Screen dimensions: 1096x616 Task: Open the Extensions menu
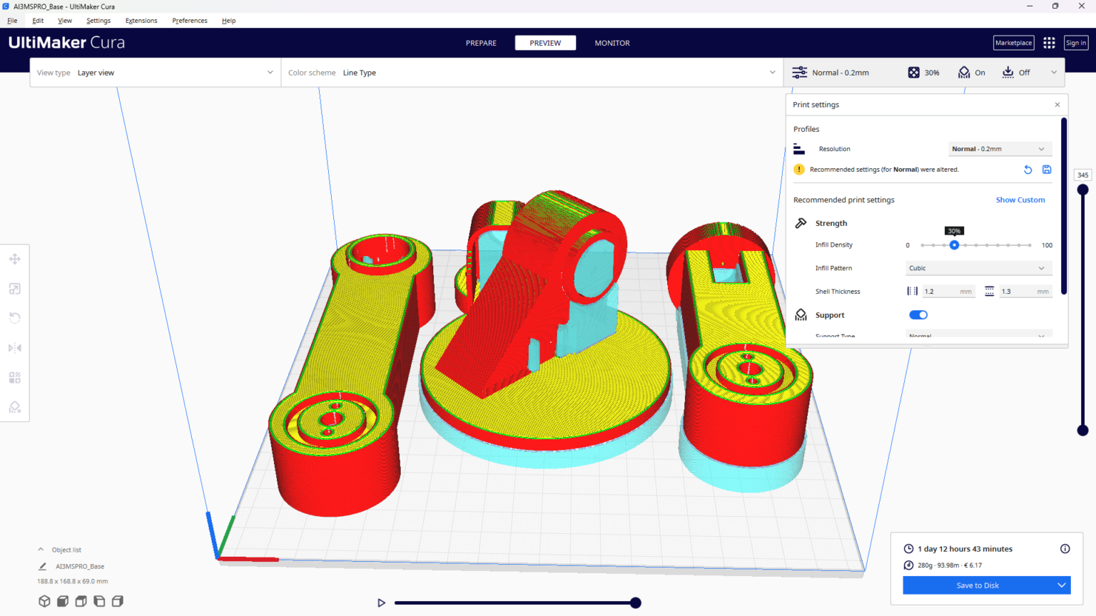(x=141, y=20)
